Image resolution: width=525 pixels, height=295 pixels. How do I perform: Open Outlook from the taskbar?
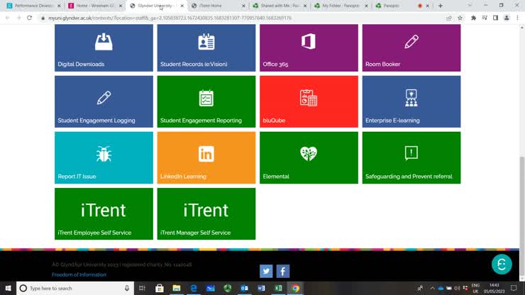(245, 288)
